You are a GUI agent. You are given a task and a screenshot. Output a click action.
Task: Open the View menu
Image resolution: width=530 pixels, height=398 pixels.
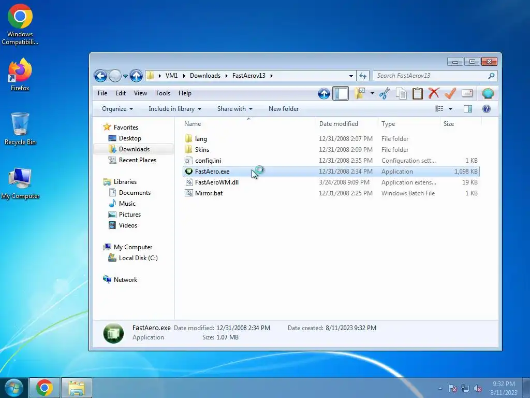(x=140, y=93)
